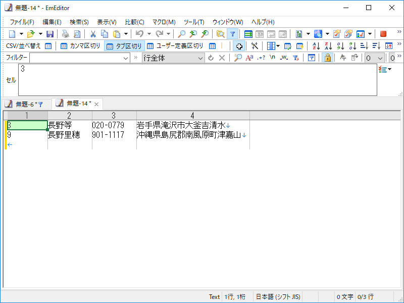Close the 無題-14 tab with its X

(x=96, y=104)
